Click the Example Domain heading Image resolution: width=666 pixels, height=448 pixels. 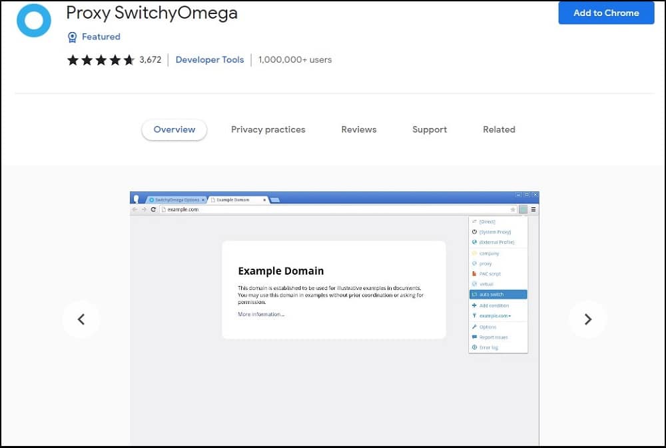coord(281,271)
